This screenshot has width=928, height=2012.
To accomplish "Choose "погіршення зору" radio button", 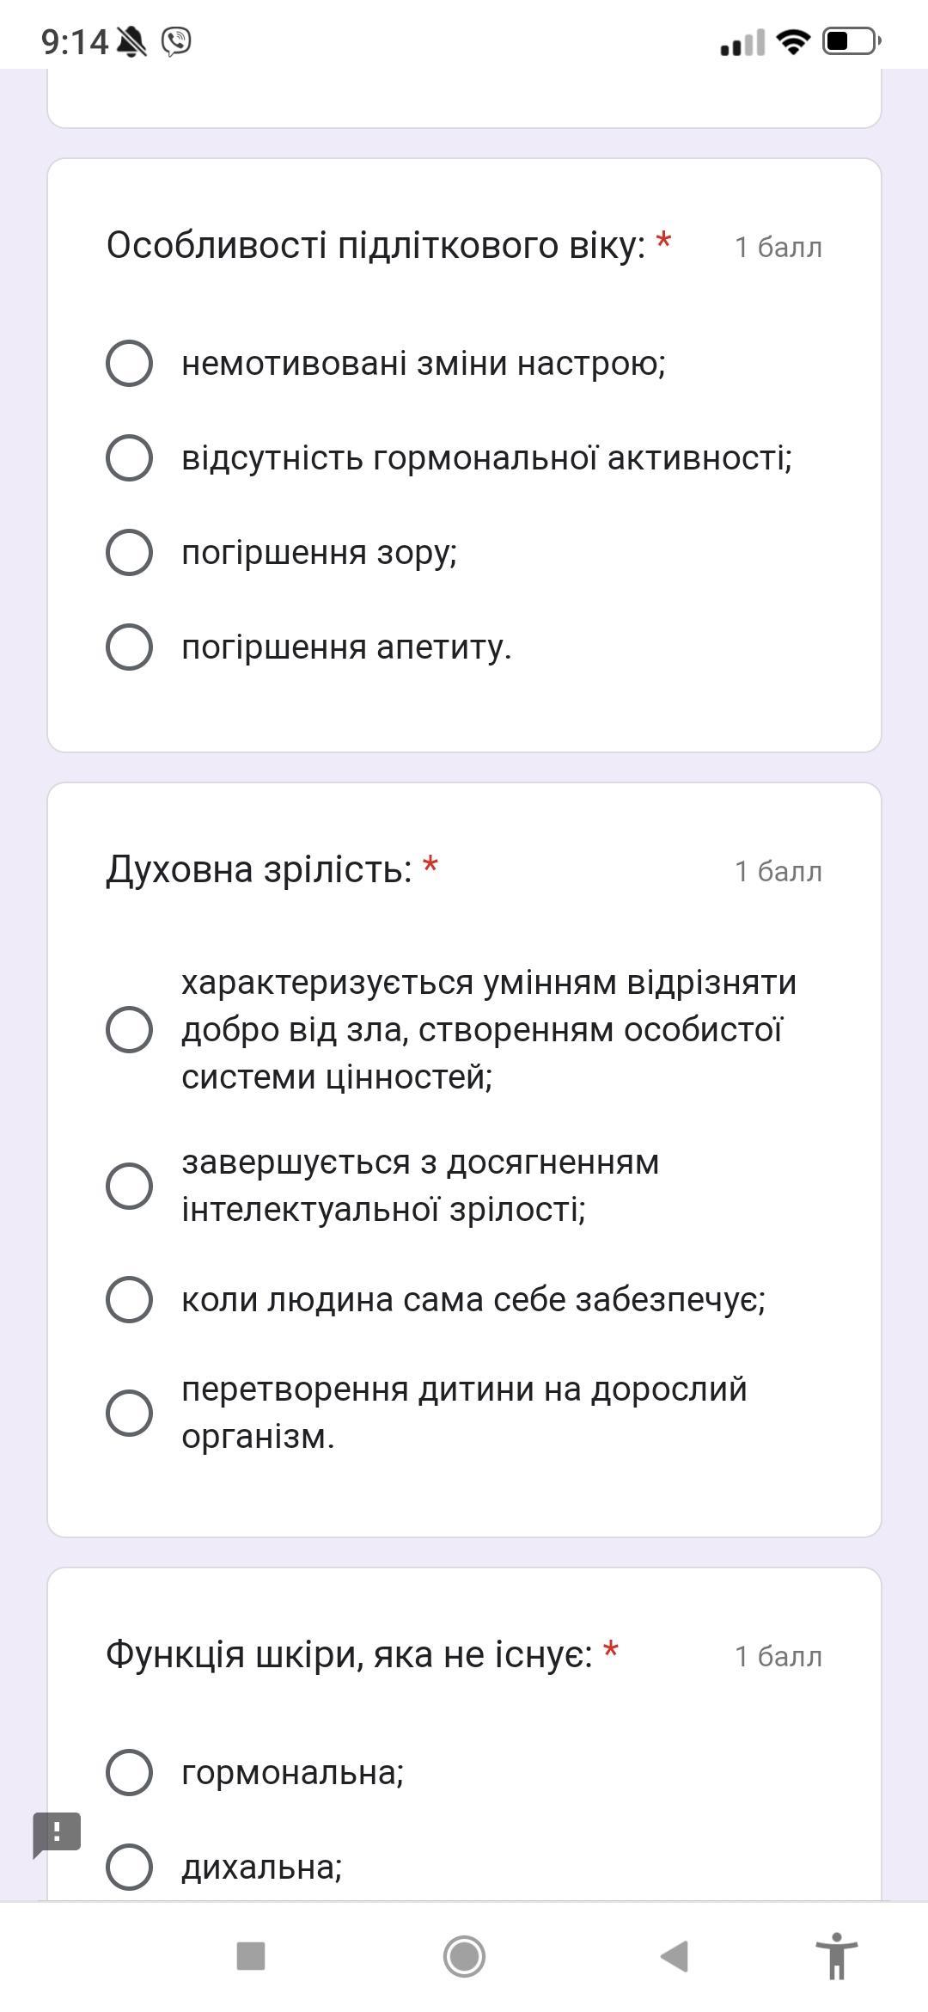I will (x=130, y=552).
